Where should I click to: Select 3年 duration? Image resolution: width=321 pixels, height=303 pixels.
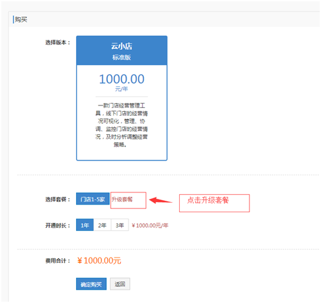(120, 225)
